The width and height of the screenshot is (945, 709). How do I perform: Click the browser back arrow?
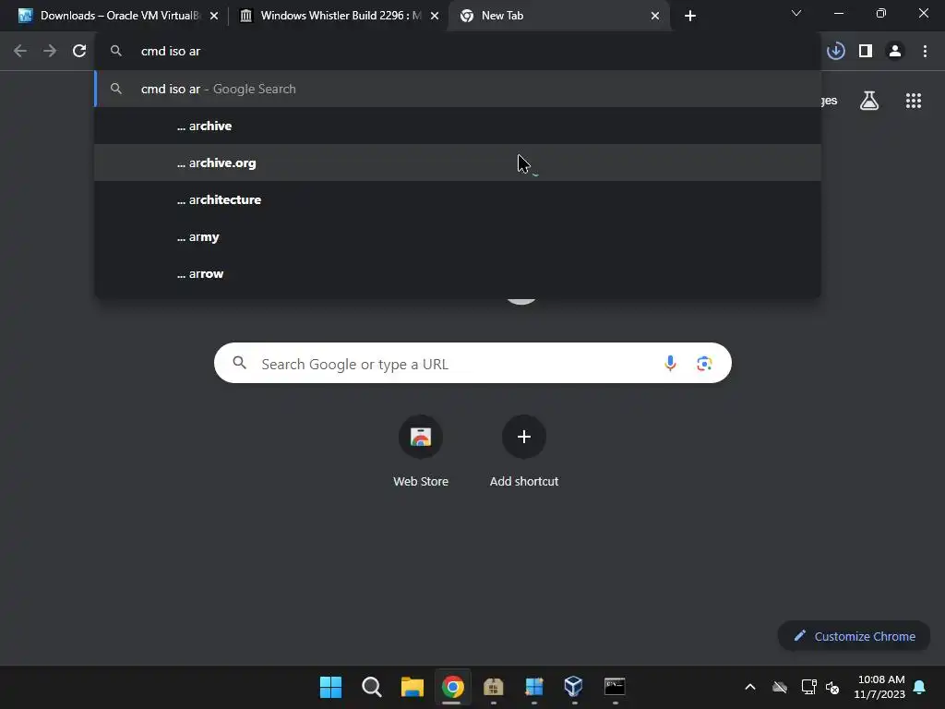pos(20,52)
